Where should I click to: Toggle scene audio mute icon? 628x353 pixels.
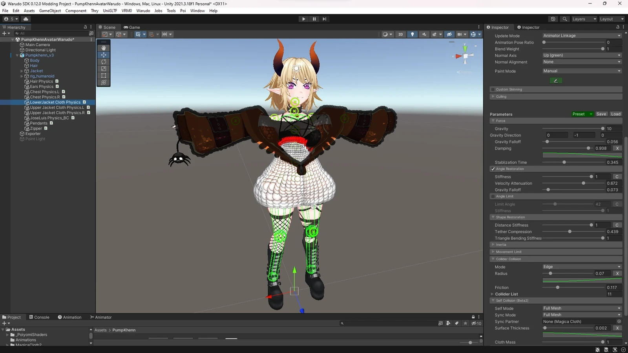424,34
